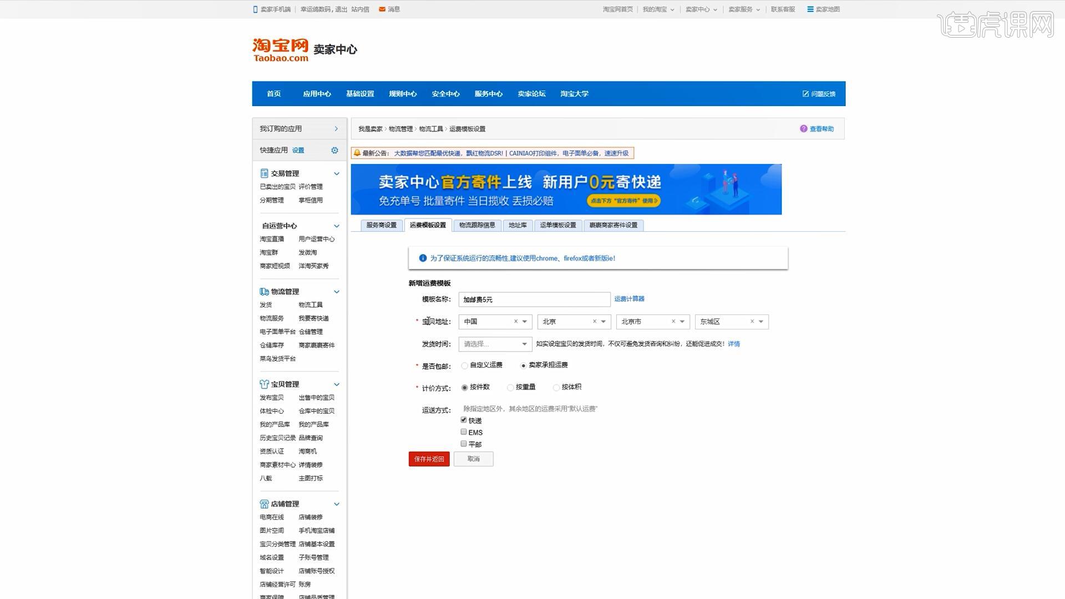Viewport: 1065px width, 599px height.
Task: Collapse the 店铺管理 section
Action: [x=337, y=504]
